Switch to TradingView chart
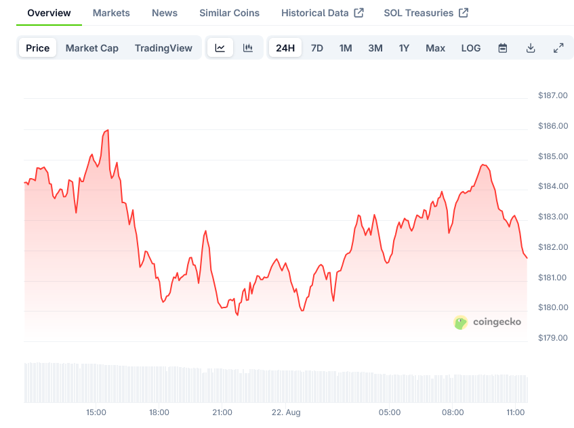 tap(163, 48)
